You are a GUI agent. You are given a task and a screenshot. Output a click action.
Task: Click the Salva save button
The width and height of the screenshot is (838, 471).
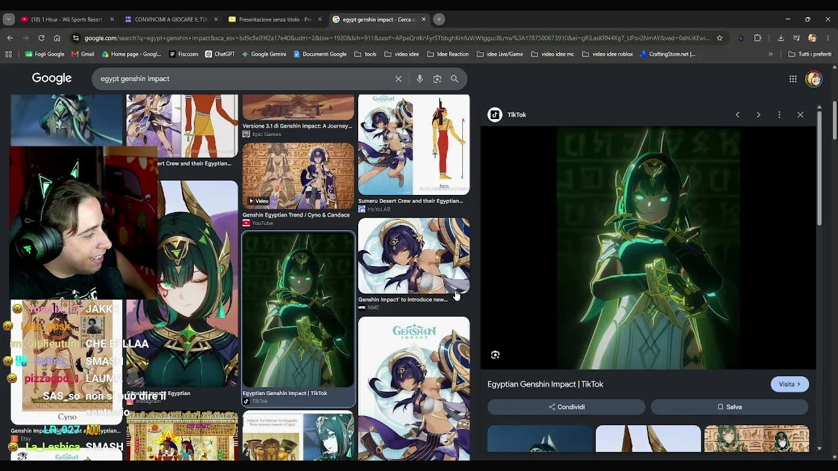click(729, 407)
